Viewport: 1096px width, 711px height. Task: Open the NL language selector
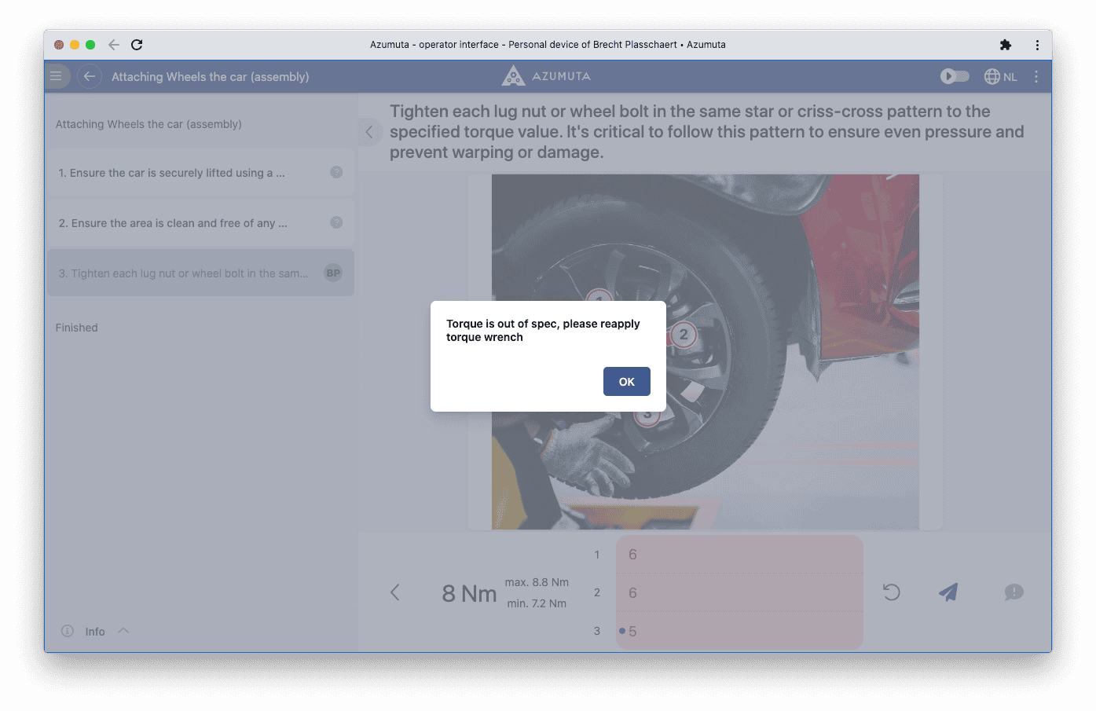click(x=999, y=76)
